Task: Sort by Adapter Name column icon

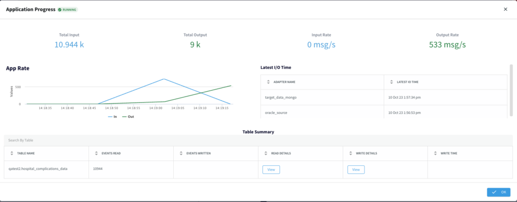Action: point(268,82)
